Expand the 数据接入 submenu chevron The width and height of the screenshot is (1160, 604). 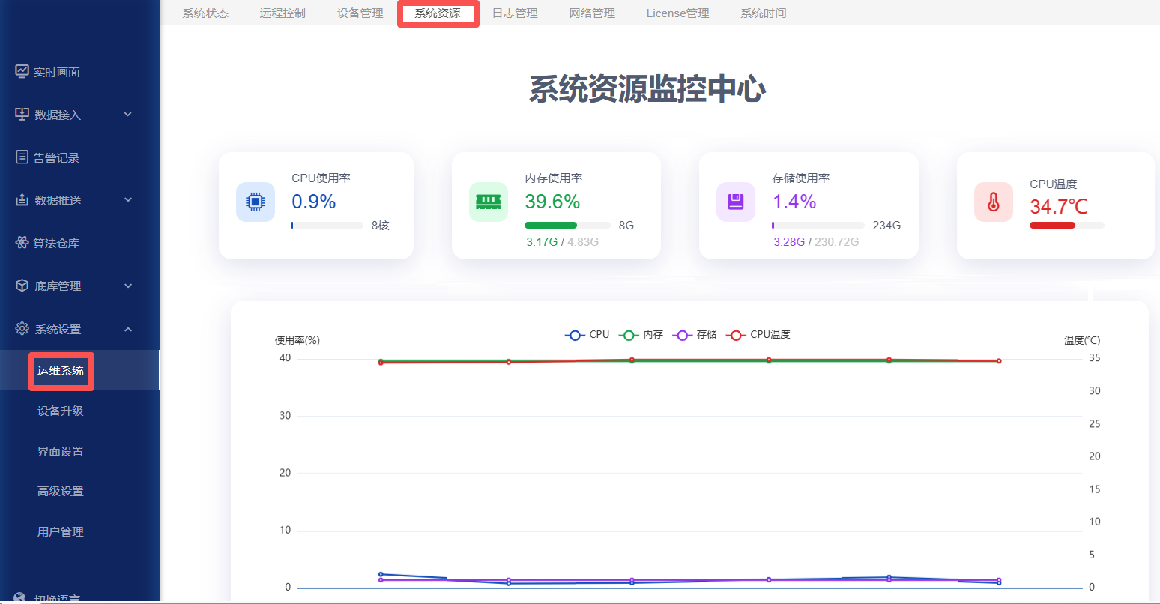click(x=128, y=115)
